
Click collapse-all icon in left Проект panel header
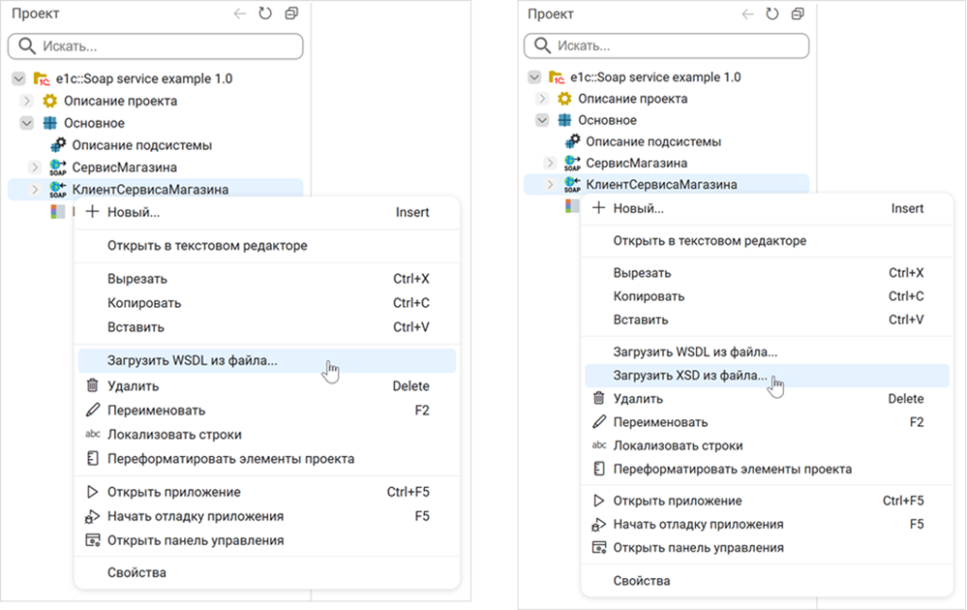click(291, 14)
